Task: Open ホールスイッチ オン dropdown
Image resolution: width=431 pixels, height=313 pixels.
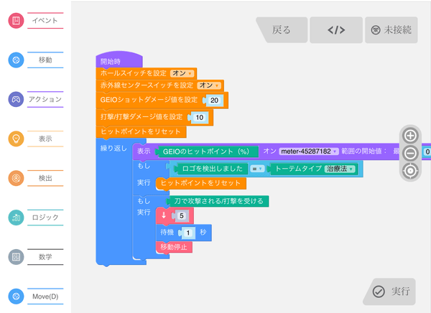Action: (184, 73)
